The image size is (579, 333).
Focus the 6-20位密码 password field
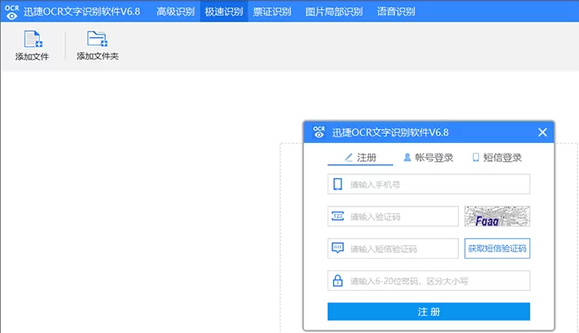(x=428, y=281)
